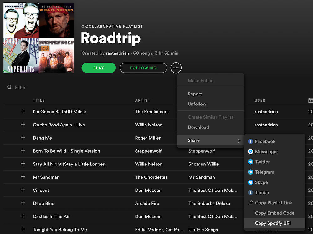The height and width of the screenshot is (234, 313).
Task: Select the track Deep Blue
Action: (x=44, y=203)
